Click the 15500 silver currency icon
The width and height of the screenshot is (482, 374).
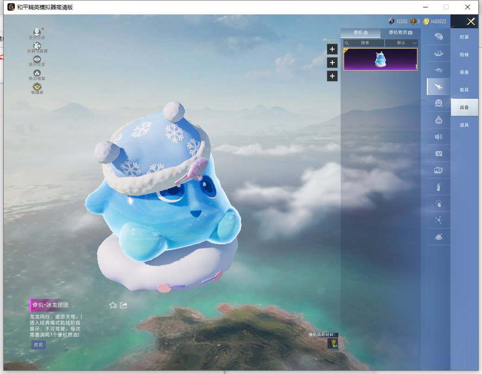coord(391,21)
